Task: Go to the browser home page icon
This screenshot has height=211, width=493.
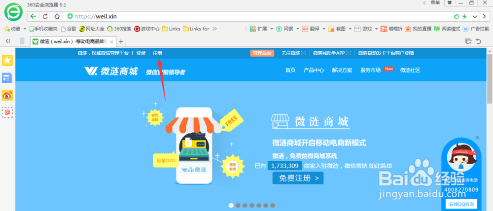Action: click(57, 16)
